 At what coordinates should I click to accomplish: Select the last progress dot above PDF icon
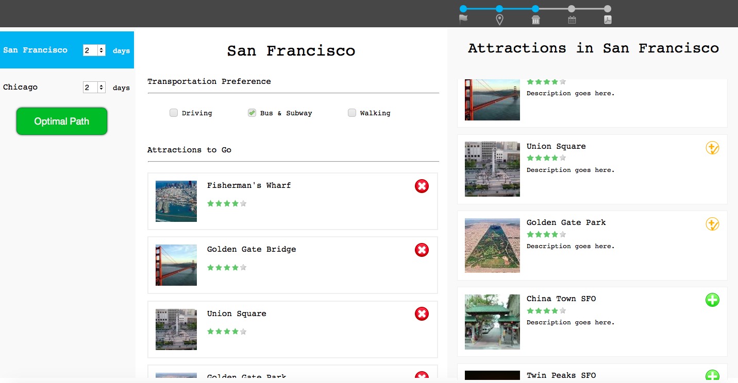tap(608, 9)
